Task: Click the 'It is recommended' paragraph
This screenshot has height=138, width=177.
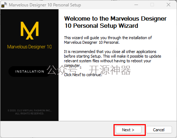Action: tap(112, 59)
